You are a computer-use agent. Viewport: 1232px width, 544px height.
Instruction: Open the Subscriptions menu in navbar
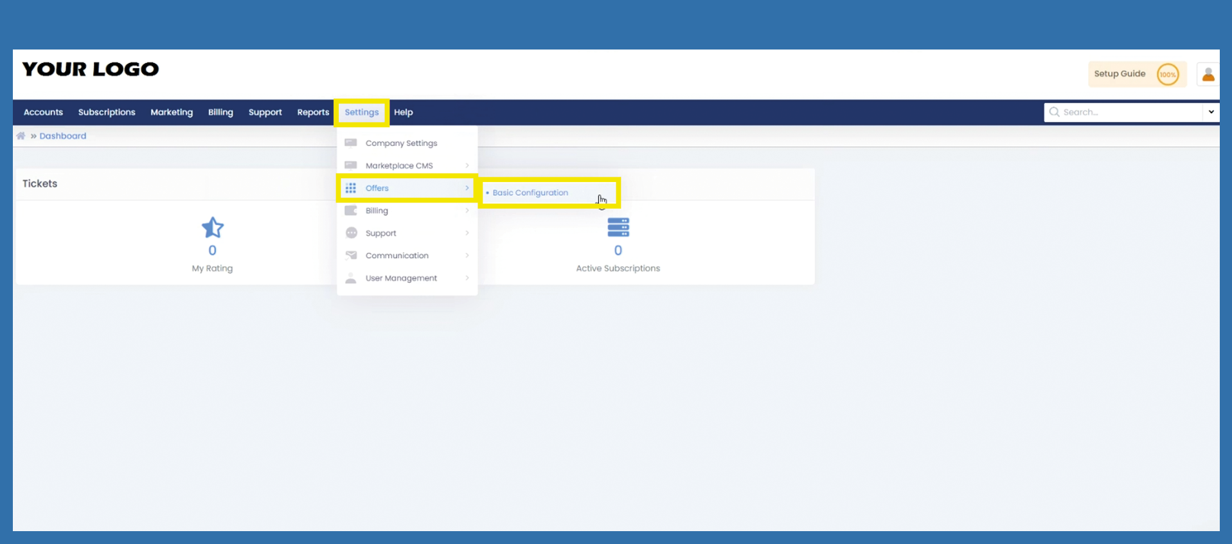click(x=107, y=112)
